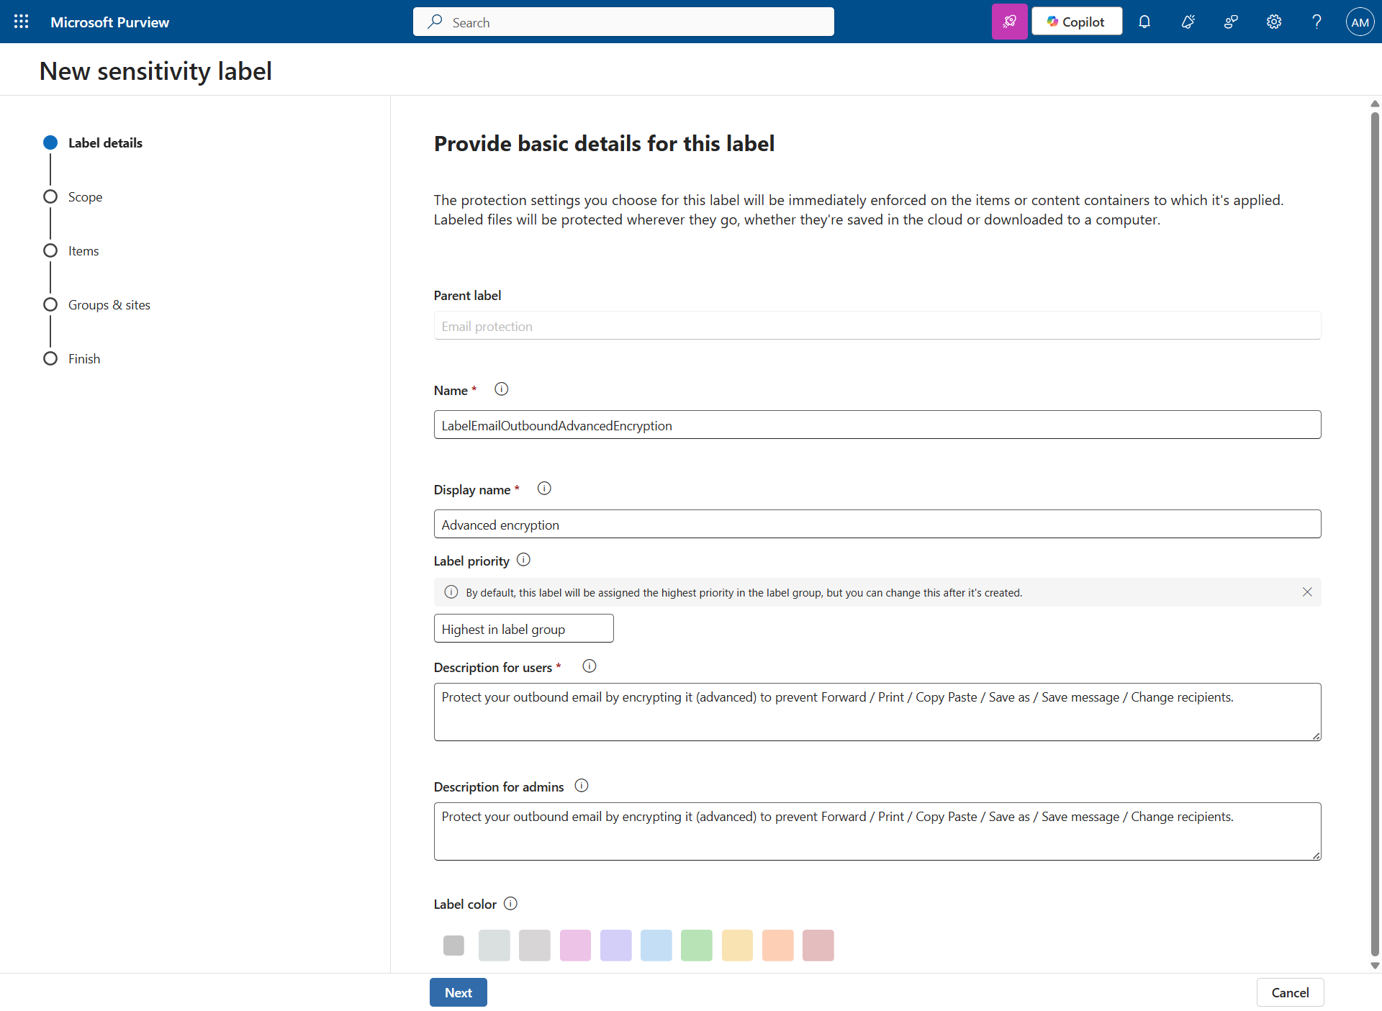
Task: Click the Display name text field
Action: tap(877, 525)
